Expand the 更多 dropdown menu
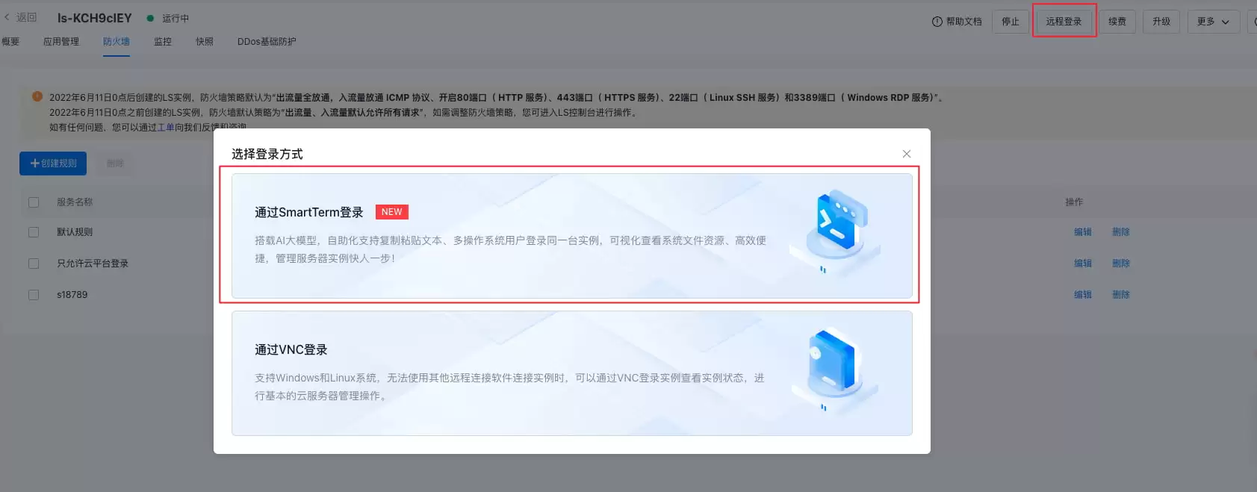This screenshot has width=1257, height=492. pyautogui.click(x=1213, y=22)
